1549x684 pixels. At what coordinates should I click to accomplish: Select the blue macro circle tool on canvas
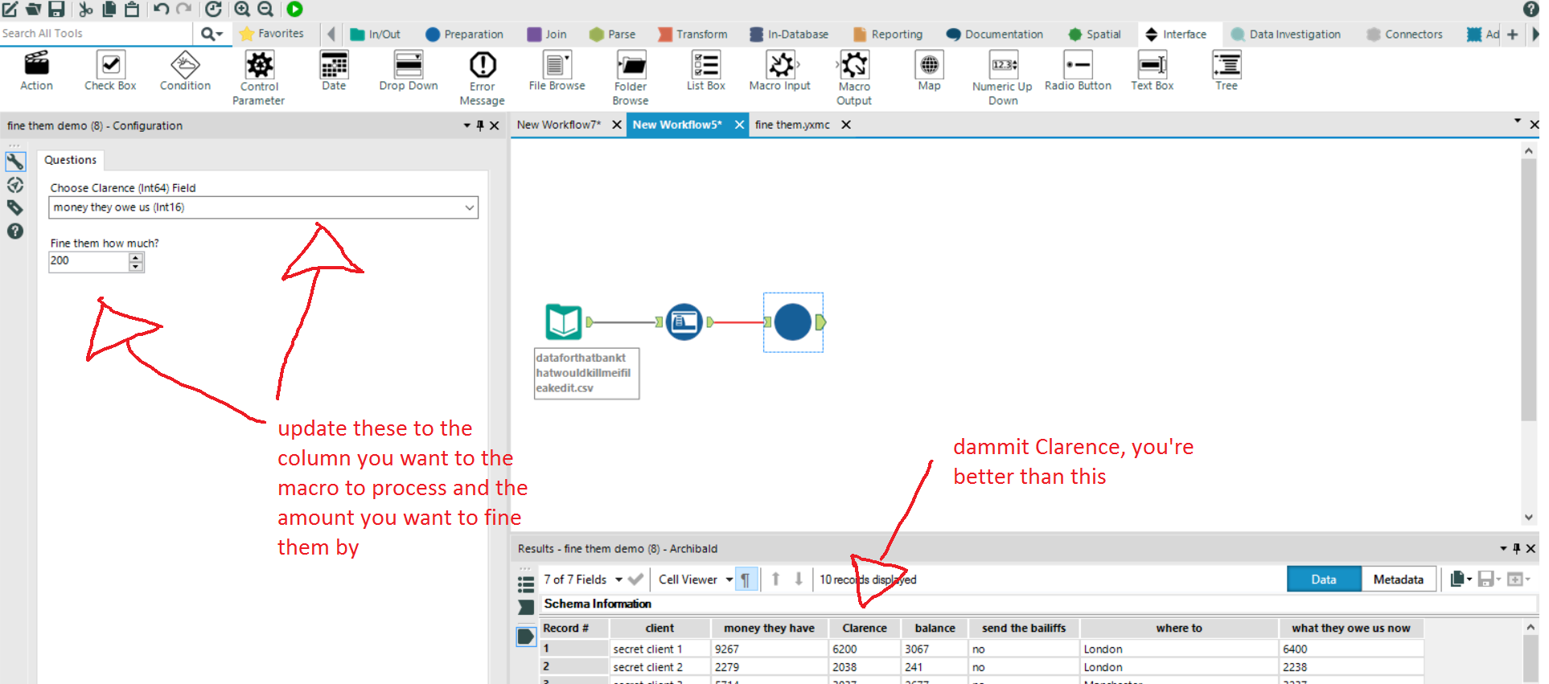pyautogui.click(x=793, y=322)
